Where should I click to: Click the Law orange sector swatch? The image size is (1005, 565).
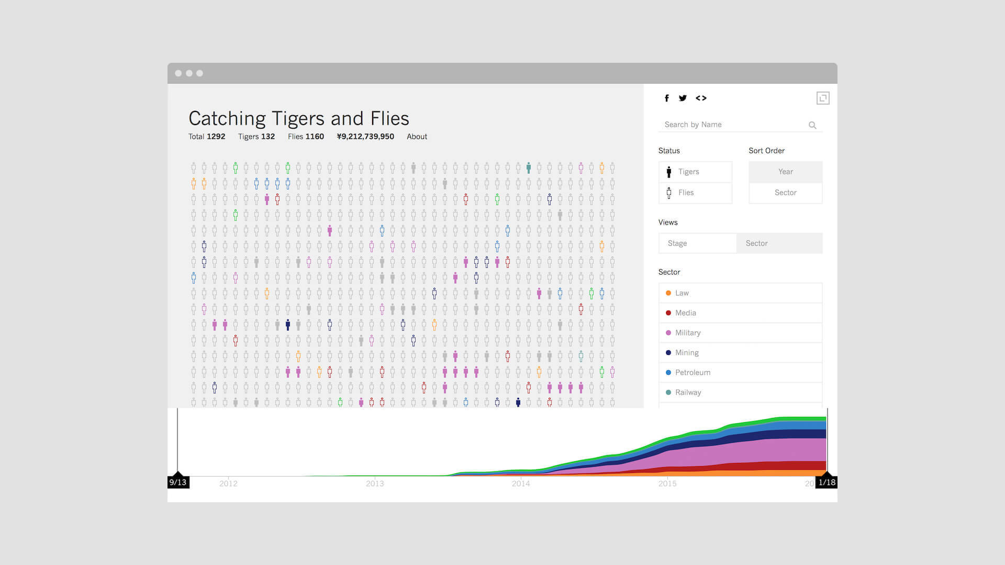point(668,293)
